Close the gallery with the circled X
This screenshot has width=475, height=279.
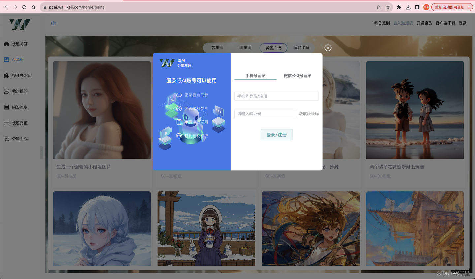328,48
